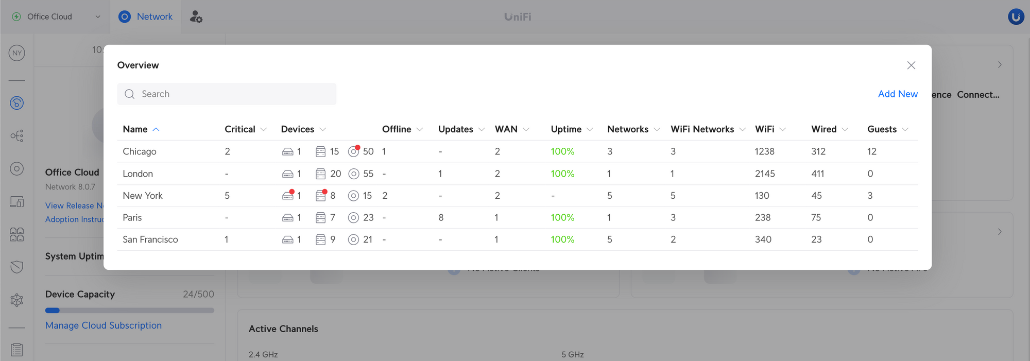Open UniFi Devices from the sidebar circle icon
The width and height of the screenshot is (1030, 361).
(17, 169)
